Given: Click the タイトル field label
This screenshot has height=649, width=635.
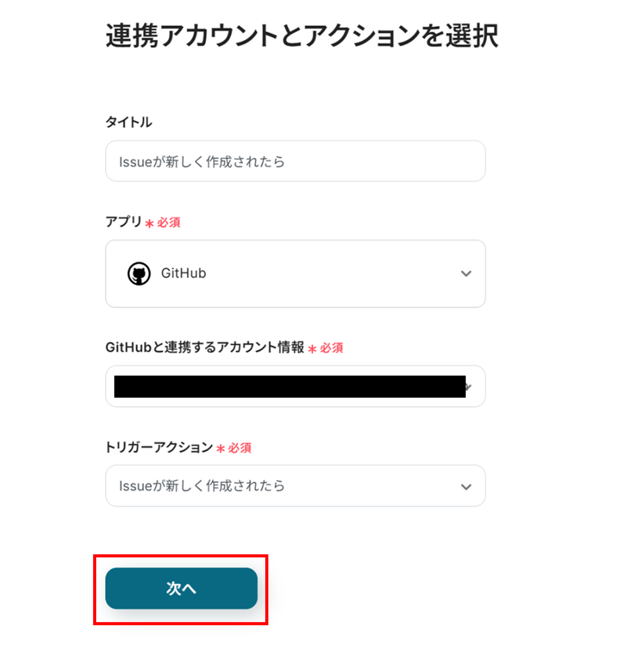Looking at the screenshot, I should pyautogui.click(x=129, y=122).
